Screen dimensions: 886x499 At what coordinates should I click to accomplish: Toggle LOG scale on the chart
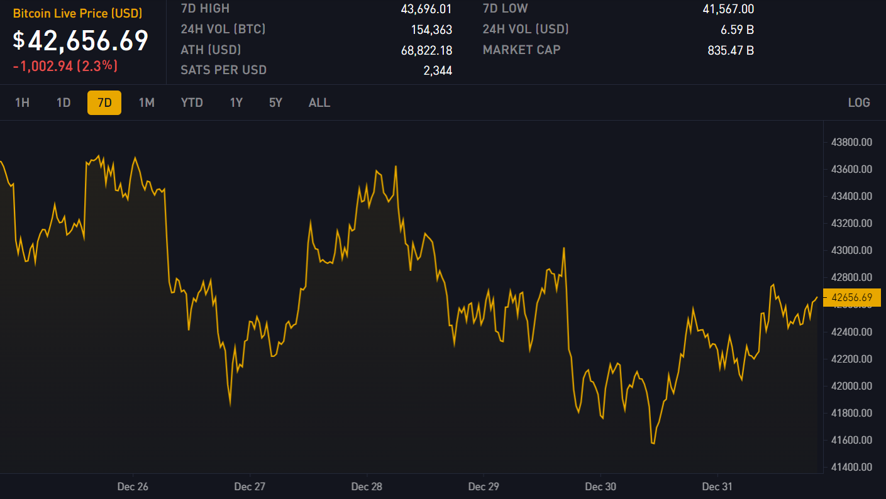point(859,102)
